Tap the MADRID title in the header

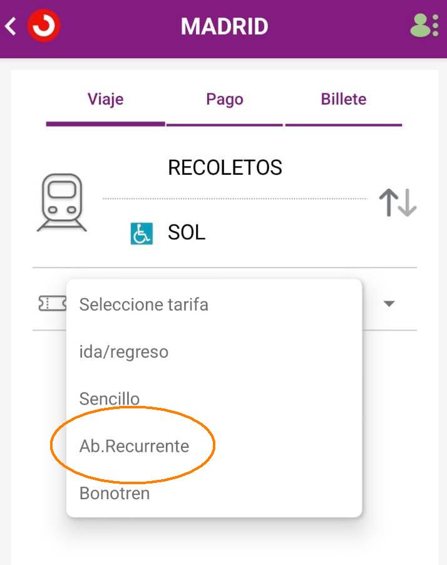click(224, 26)
